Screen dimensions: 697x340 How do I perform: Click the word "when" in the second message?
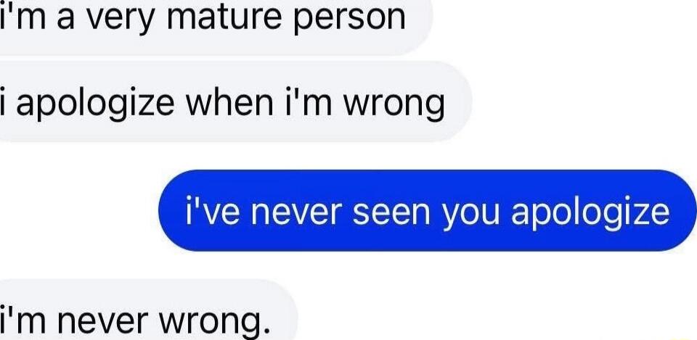pos(230,102)
